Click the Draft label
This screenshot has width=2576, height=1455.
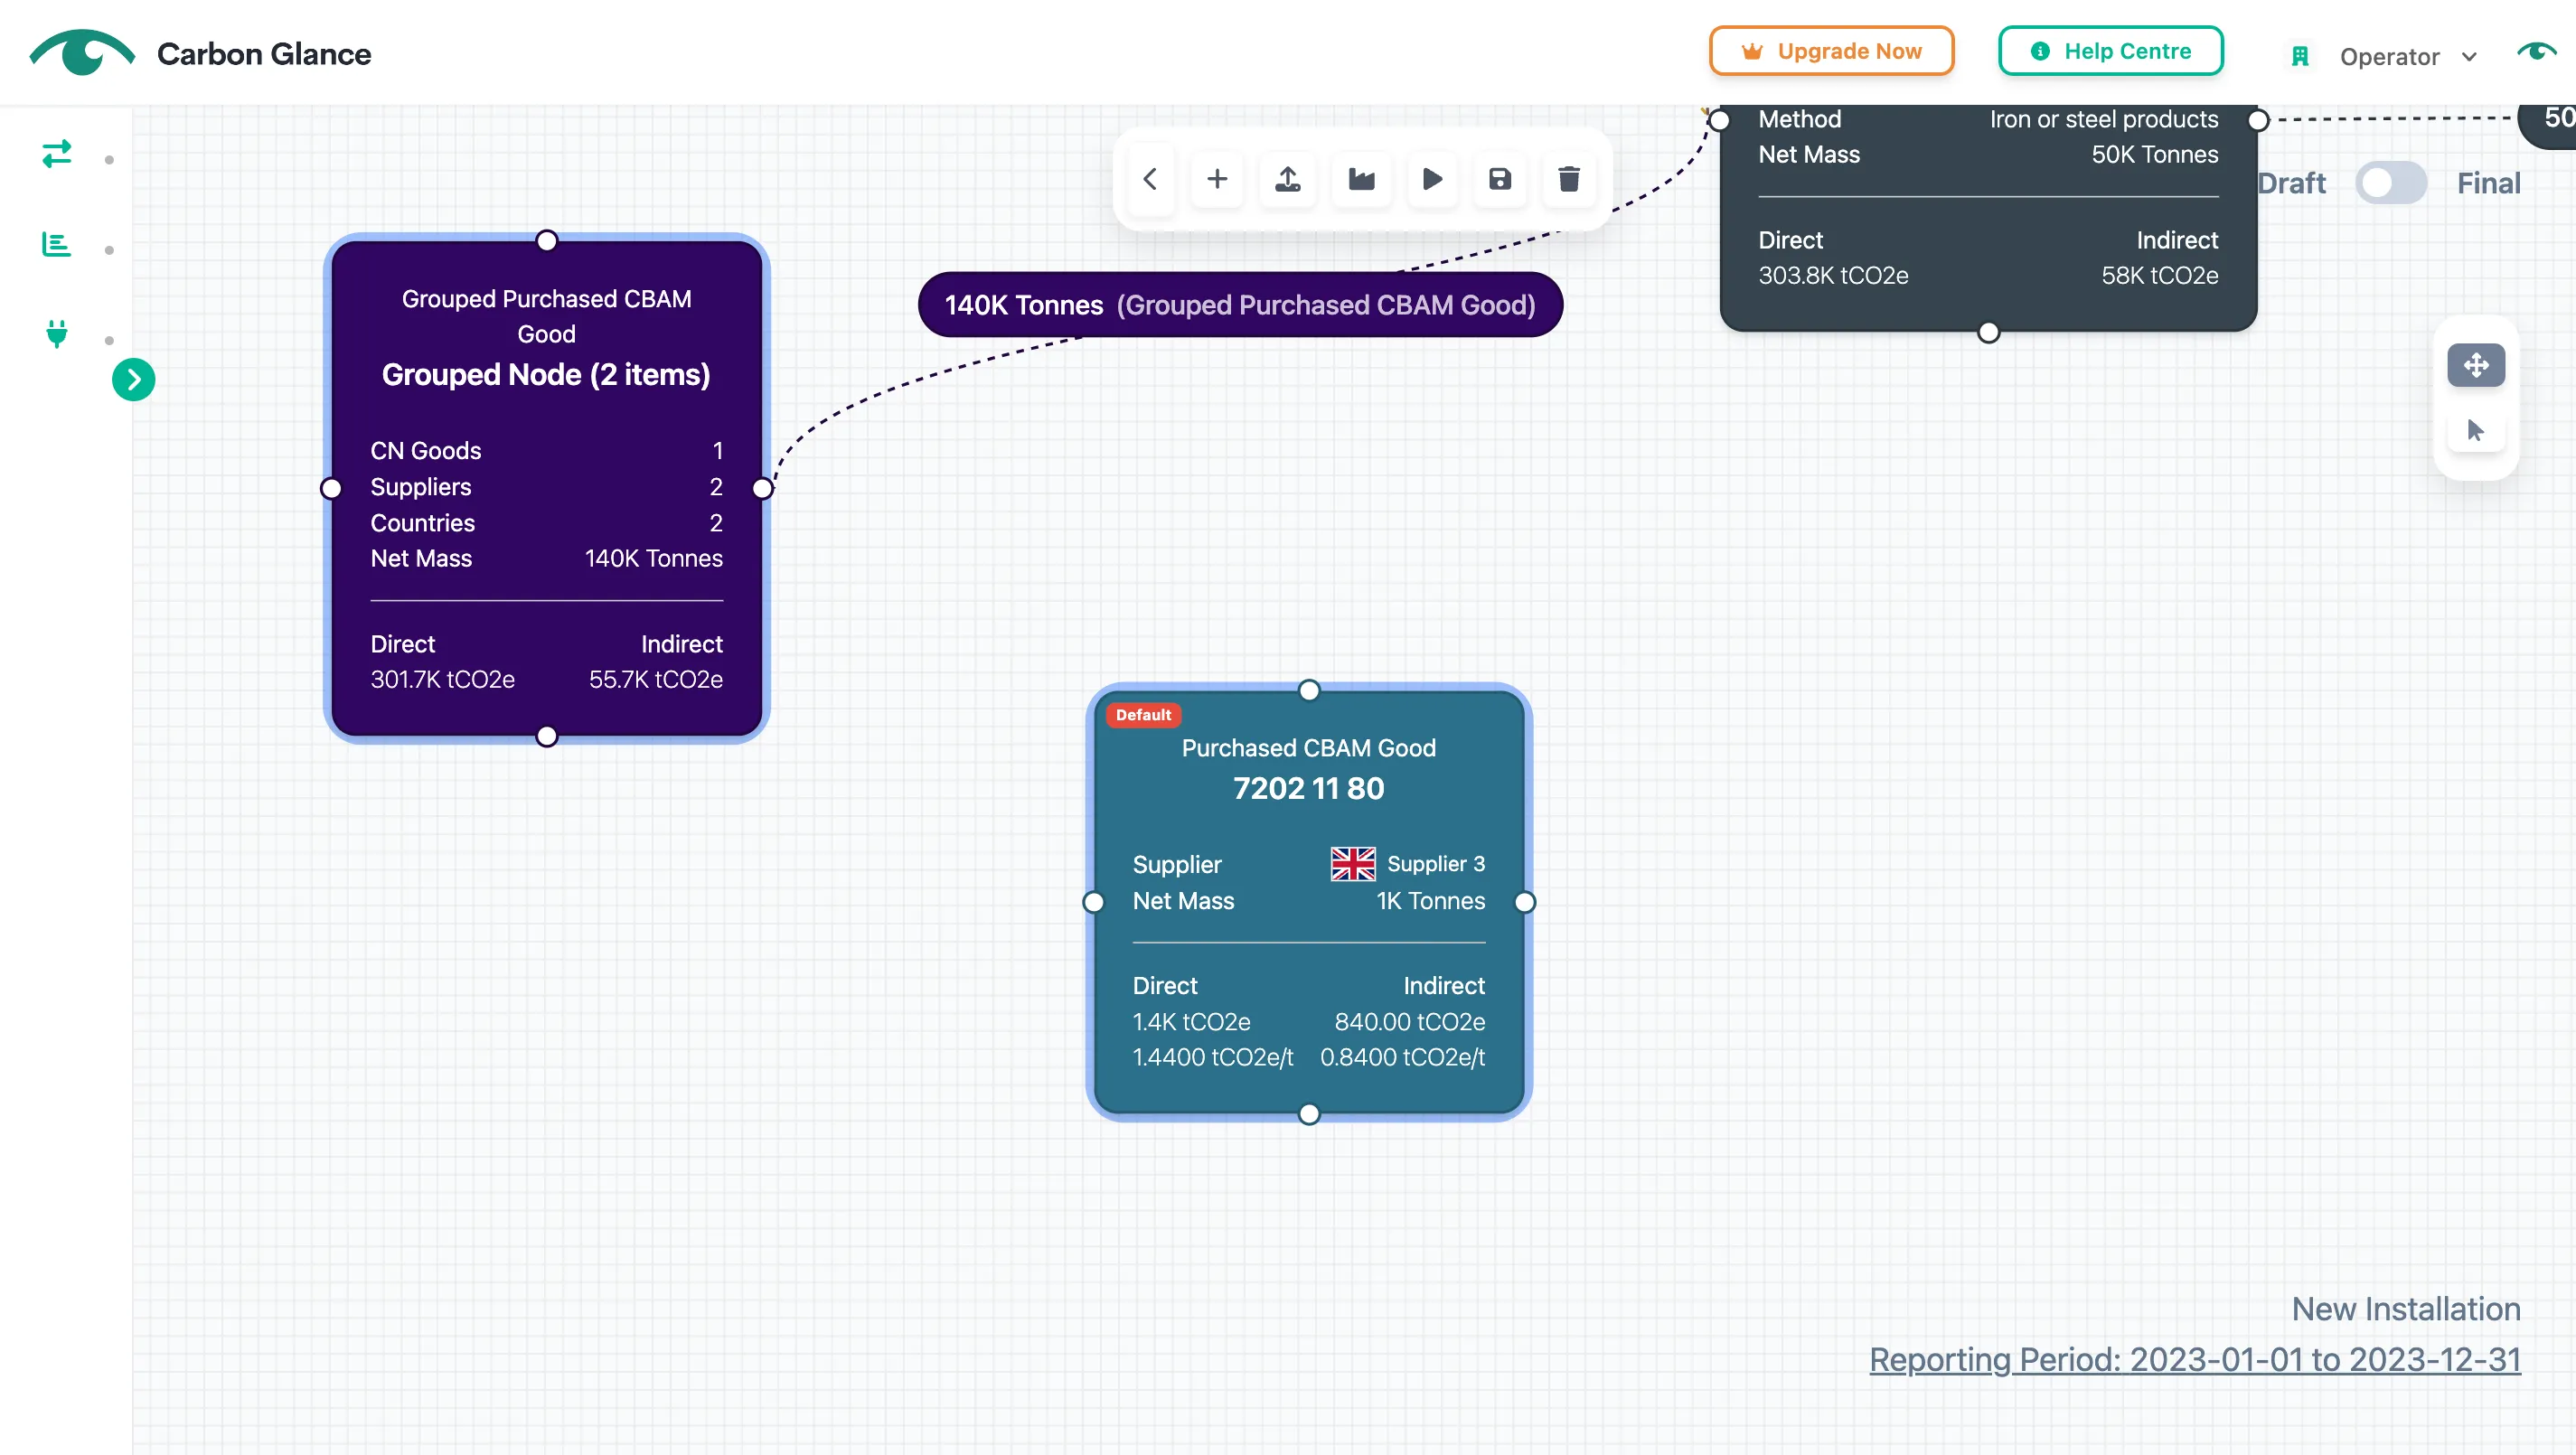(x=2291, y=183)
